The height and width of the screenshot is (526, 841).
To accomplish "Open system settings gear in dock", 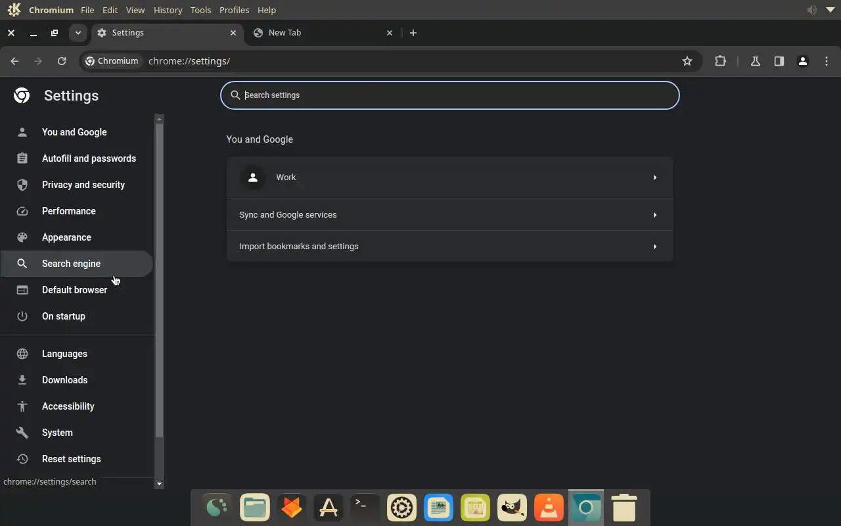I will pyautogui.click(x=401, y=508).
